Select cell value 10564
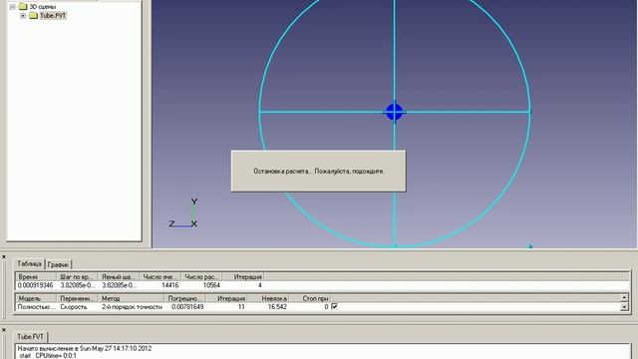This screenshot has height=359, width=638. [211, 285]
